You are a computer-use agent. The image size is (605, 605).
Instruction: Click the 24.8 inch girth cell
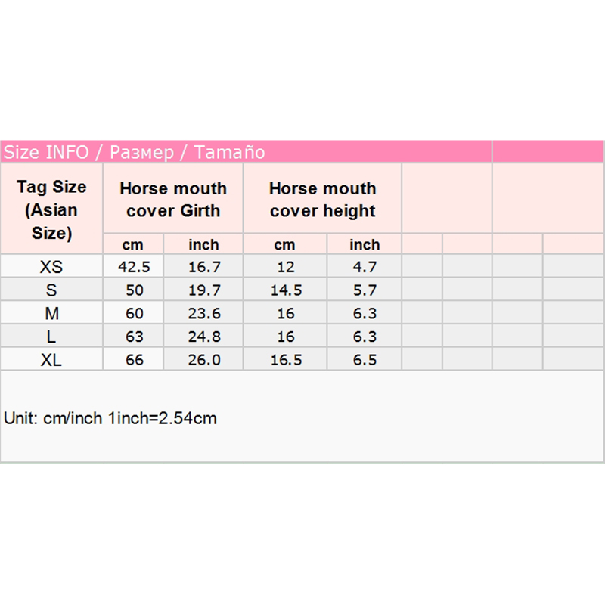click(203, 337)
